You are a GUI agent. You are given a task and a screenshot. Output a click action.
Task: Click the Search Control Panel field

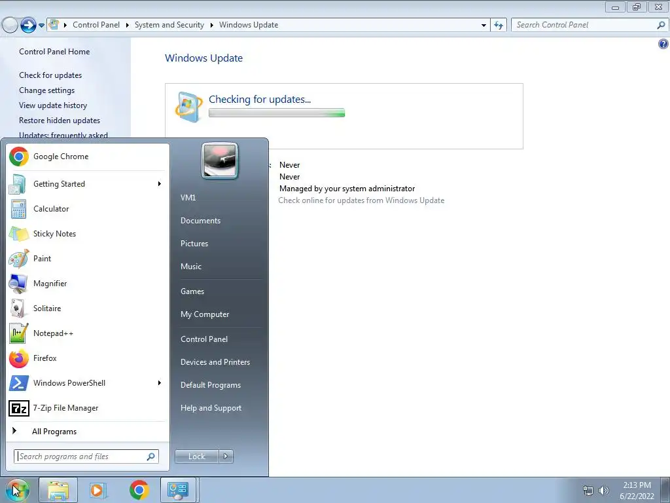point(590,25)
